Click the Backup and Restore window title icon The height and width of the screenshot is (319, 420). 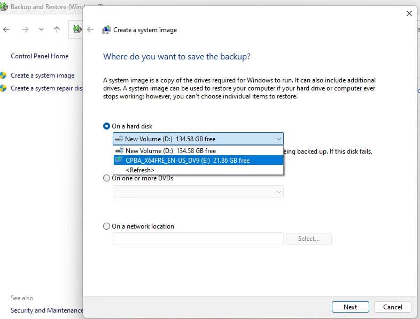[x=4, y=7]
